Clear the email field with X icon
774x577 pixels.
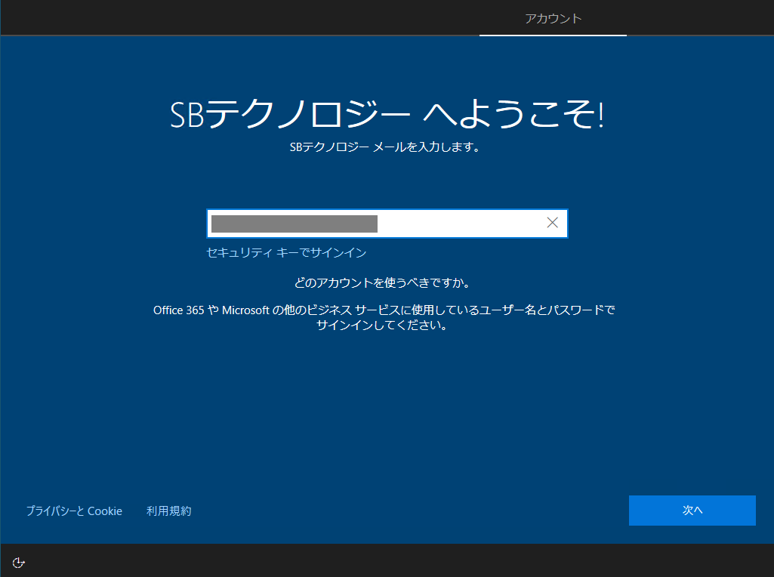click(x=552, y=223)
